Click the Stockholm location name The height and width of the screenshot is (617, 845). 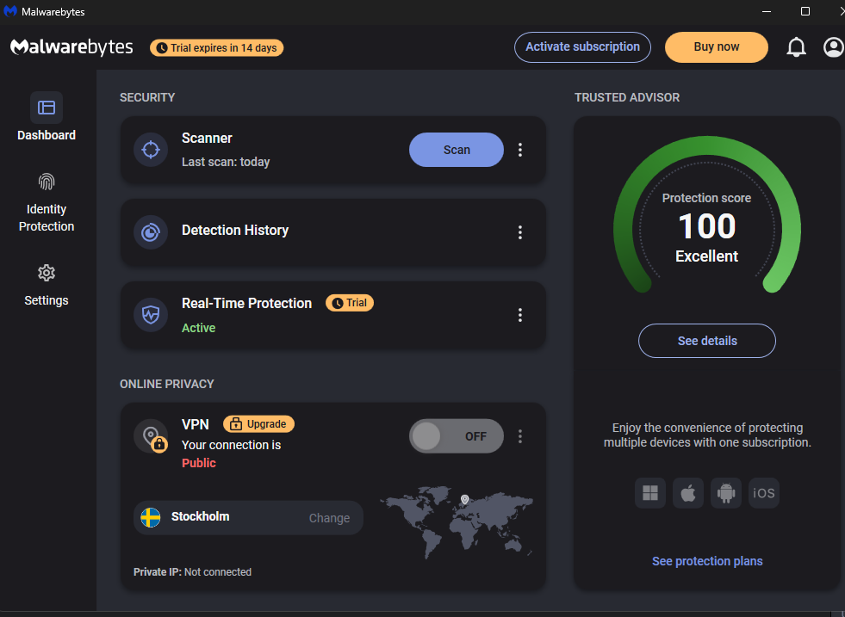201,517
